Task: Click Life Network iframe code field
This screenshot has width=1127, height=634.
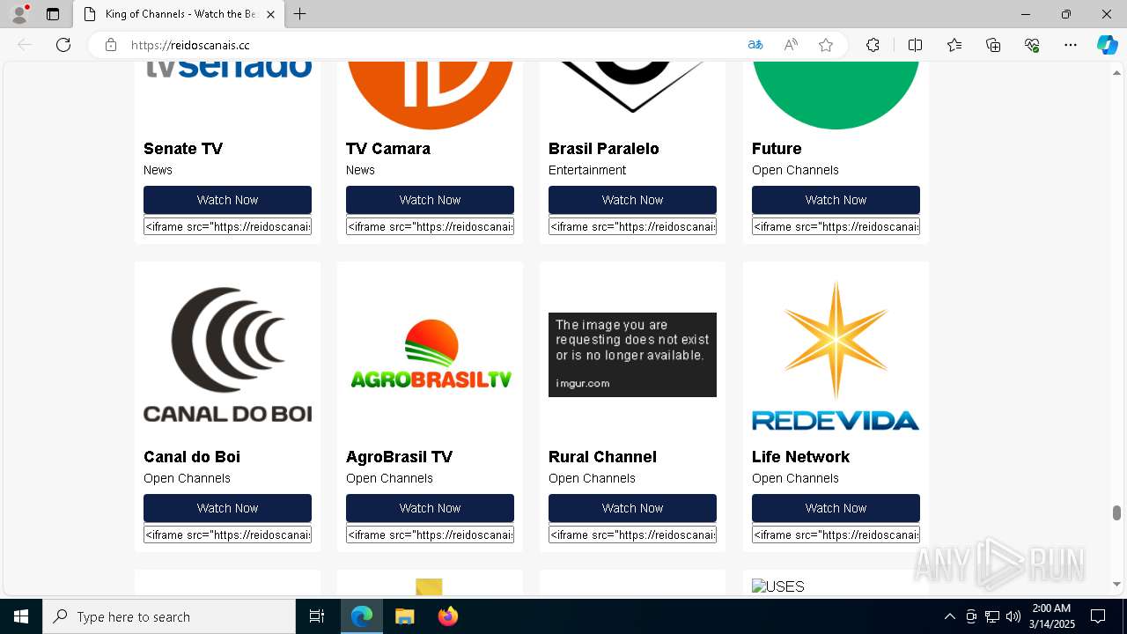Action: (836, 534)
